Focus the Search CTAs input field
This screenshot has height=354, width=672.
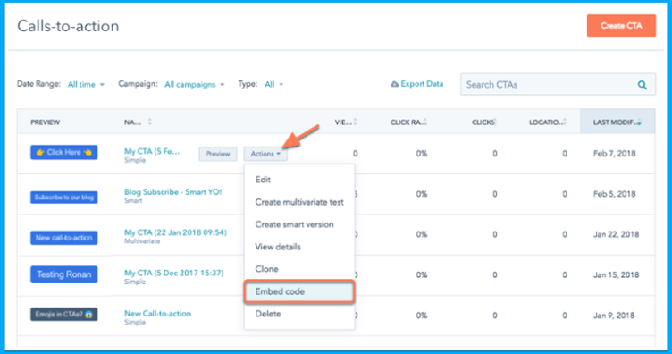[x=549, y=84]
